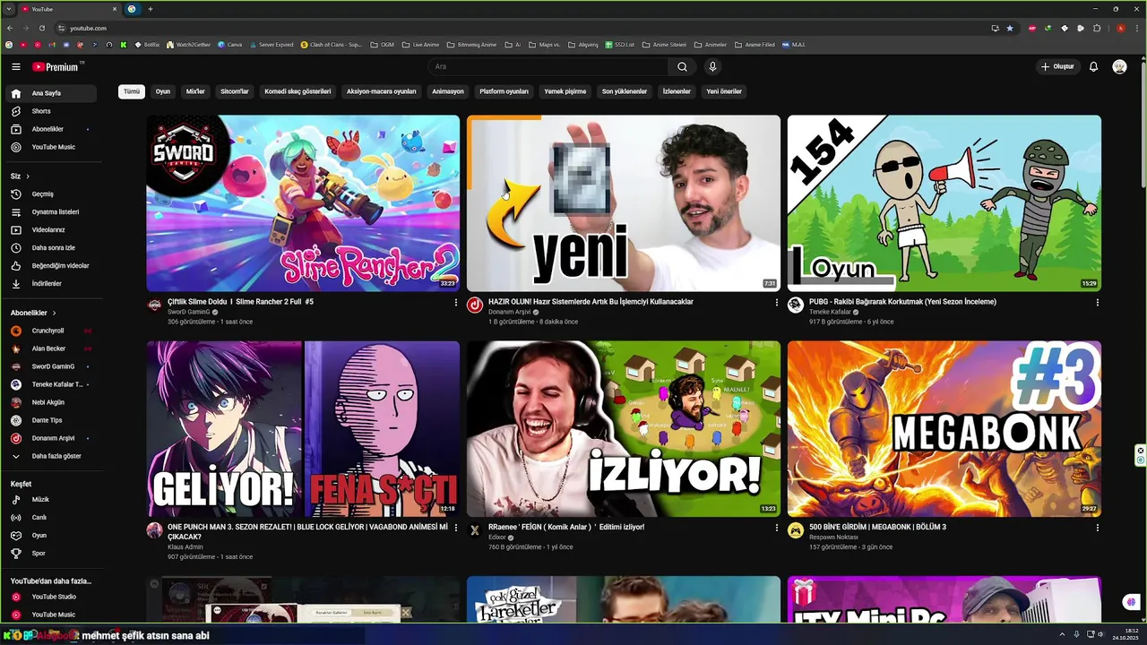Open Donanım Arşivi channel link under video

510,312
